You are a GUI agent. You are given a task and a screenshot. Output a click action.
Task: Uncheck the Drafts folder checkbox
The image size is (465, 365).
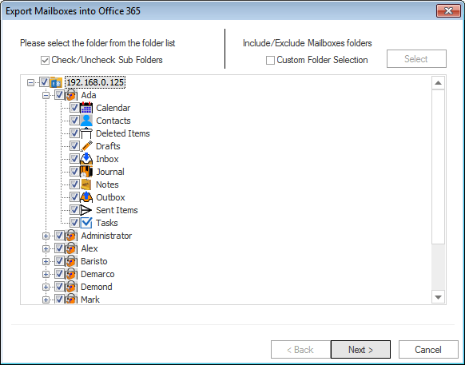74,146
